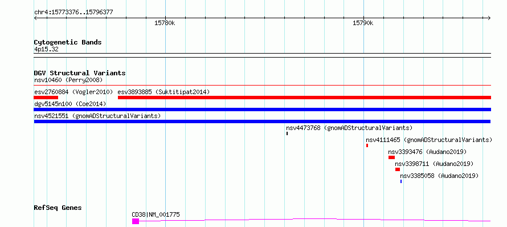
Task: Select the short red esv2760884 bar
Action: [x=46, y=98]
